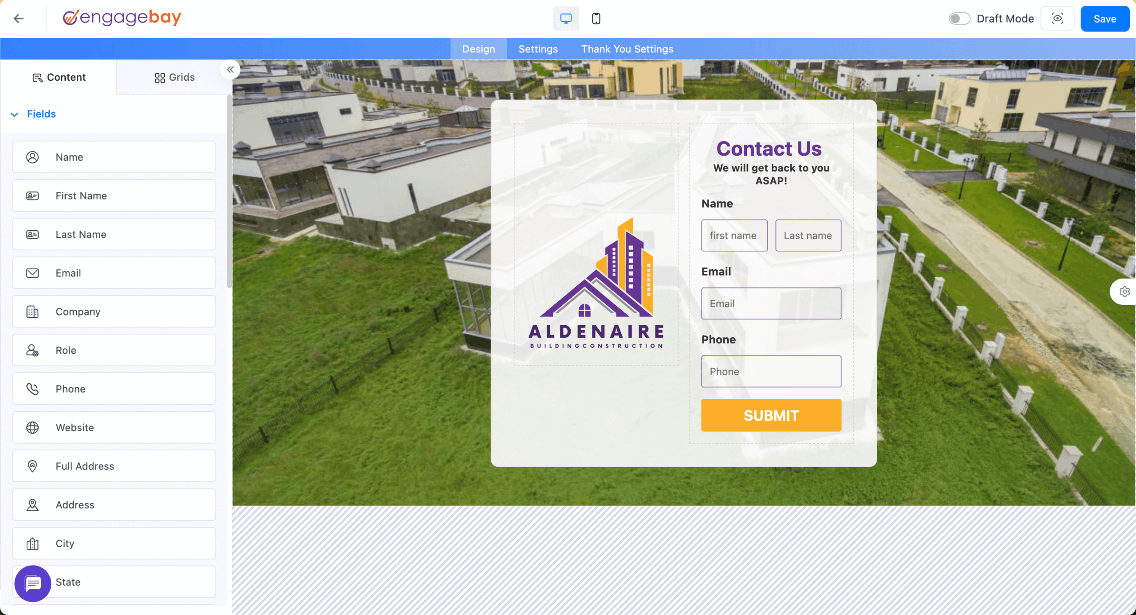Click the left panel scrollbar
Viewport: 1136px width, 615px height.
click(229, 191)
